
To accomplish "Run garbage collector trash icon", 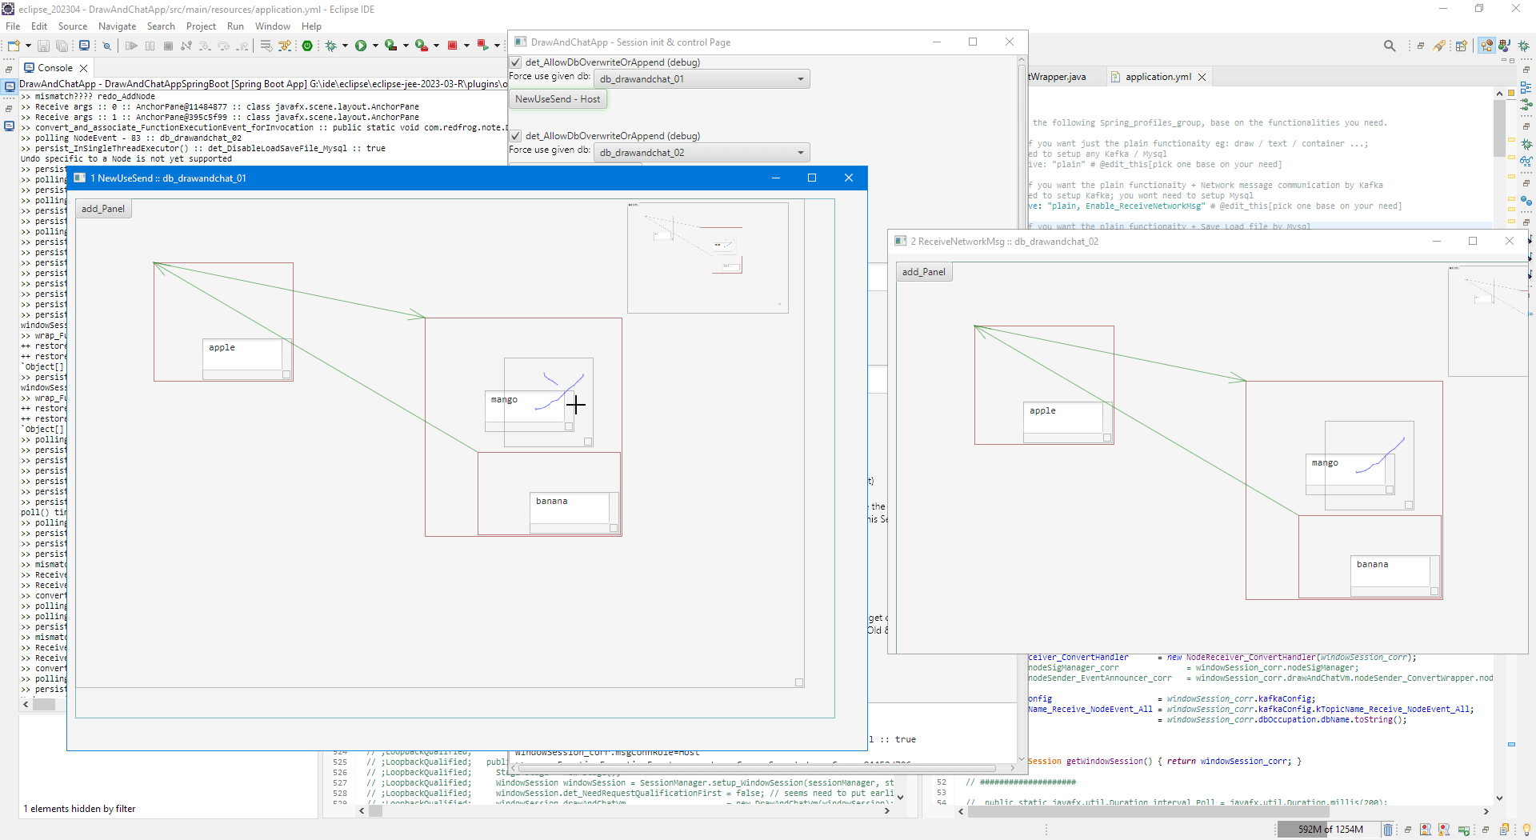I will [1388, 830].
